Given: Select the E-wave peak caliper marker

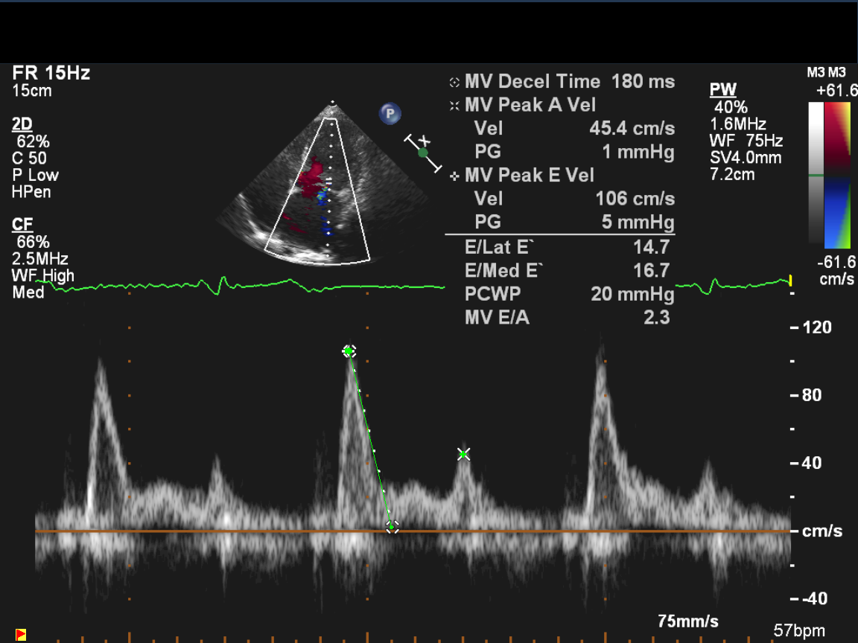Looking at the screenshot, I should [x=349, y=351].
